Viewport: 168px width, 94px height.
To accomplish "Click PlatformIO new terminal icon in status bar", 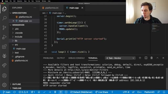I will coord(66,92).
